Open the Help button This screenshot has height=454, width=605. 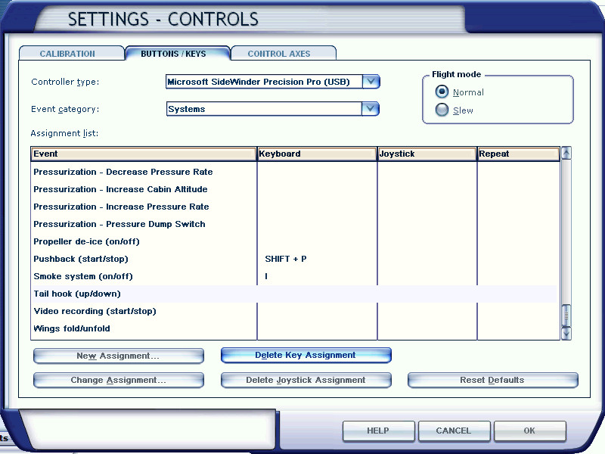378,431
